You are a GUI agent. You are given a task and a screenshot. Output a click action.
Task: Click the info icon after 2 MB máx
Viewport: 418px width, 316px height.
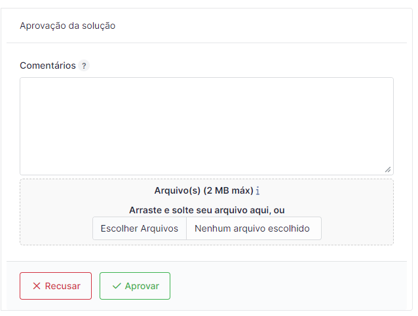pyautogui.click(x=258, y=191)
